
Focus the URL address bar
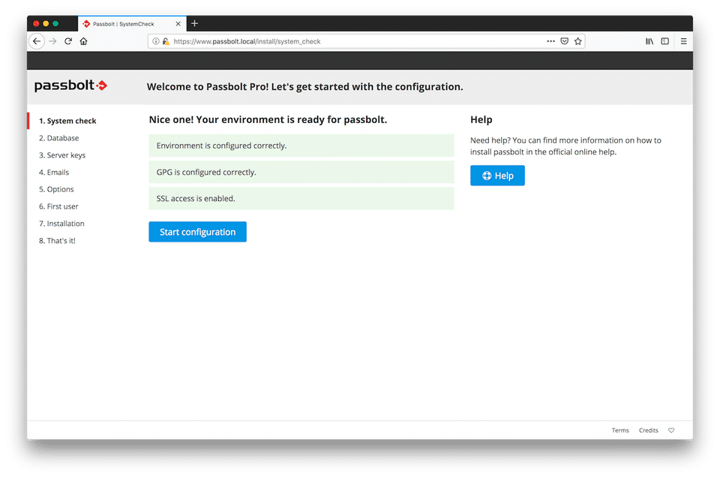point(352,41)
